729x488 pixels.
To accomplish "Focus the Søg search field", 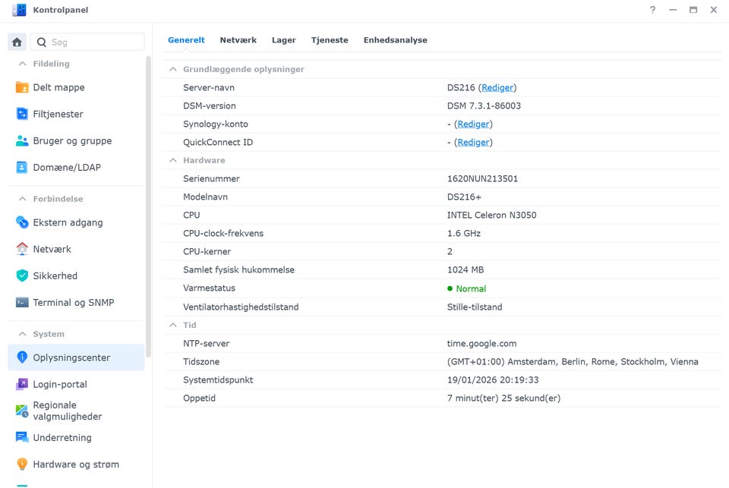I will pyautogui.click(x=87, y=43).
